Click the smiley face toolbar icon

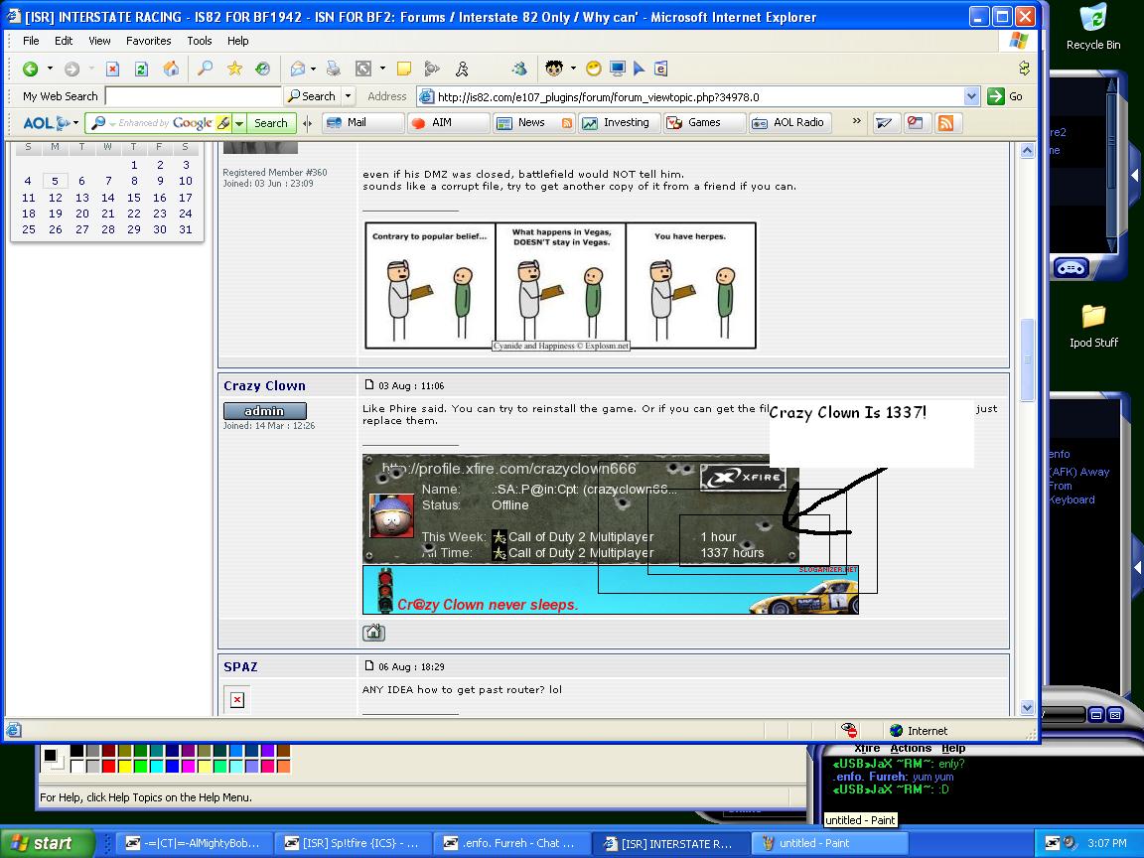[x=594, y=69]
